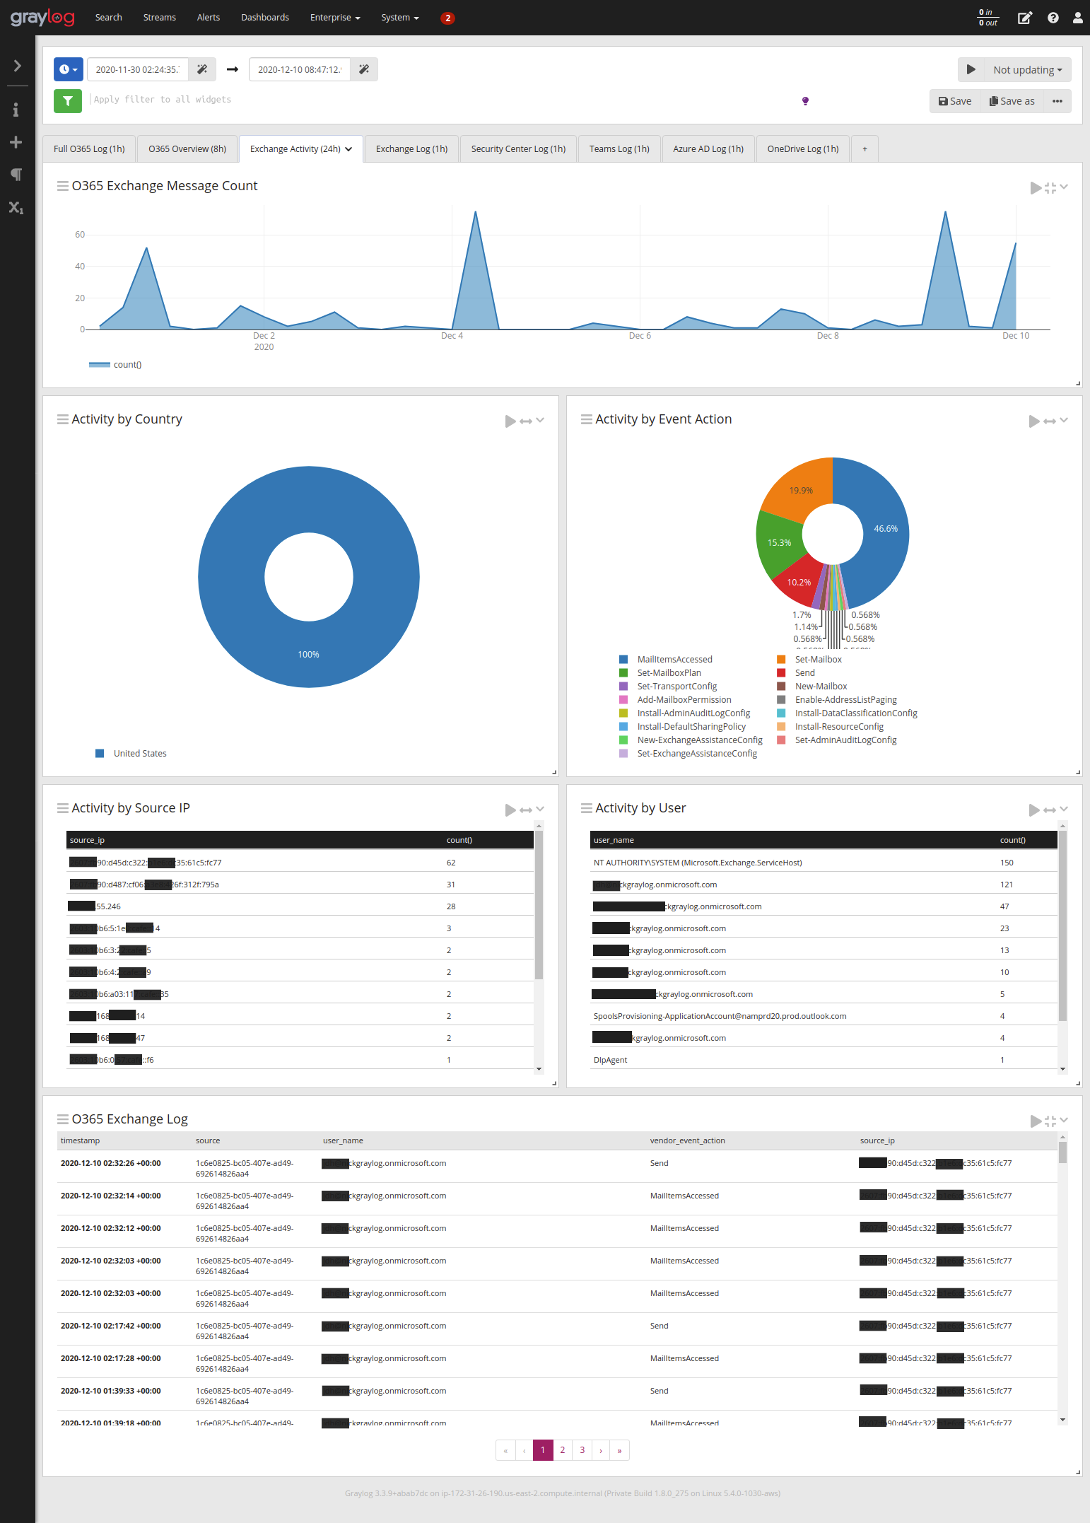Open the System menu dropdown

(400, 18)
